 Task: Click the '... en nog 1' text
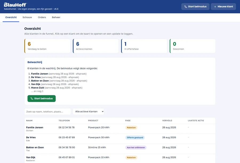click(37, 91)
